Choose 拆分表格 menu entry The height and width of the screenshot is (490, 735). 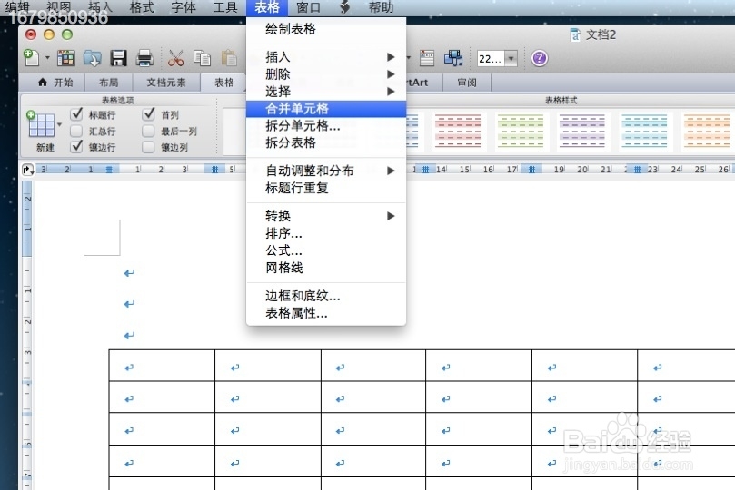tap(326, 142)
